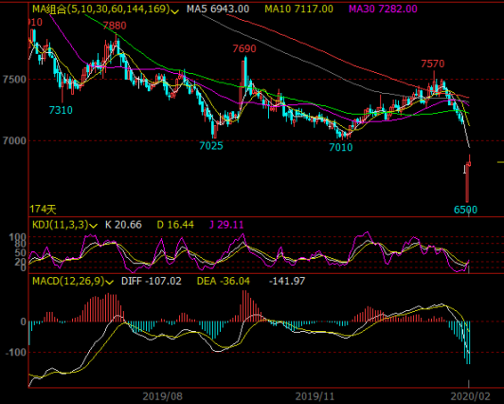Click the DIFF -107.02 MACD readout
The height and width of the screenshot is (404, 504).
(152, 281)
